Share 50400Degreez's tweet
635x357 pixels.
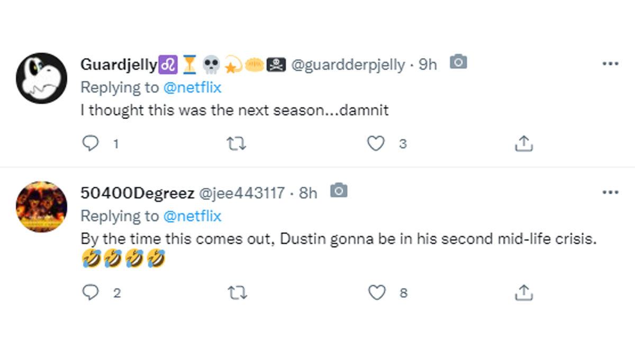pyautogui.click(x=523, y=292)
